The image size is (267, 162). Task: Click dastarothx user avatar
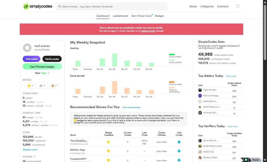[x=200, y=101]
